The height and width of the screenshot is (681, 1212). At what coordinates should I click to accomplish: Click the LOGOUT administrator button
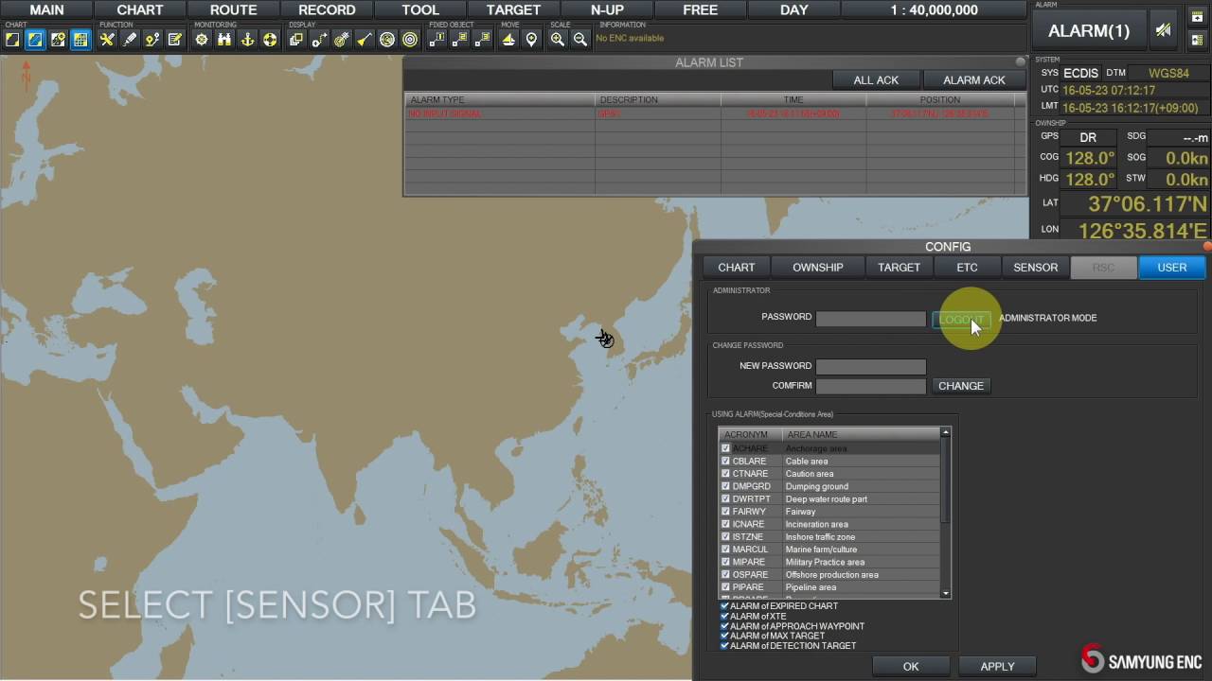(961, 320)
